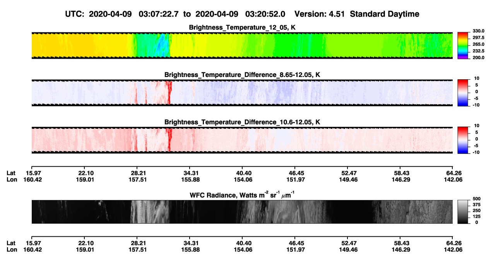
Task: Click the 297.5 colorbar tick label
Action: coord(479,38)
